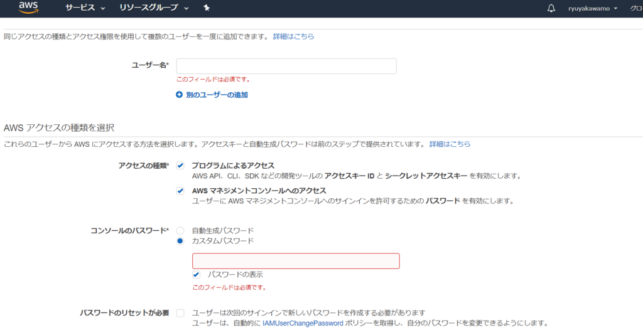
Task: Select the 自動生成パスワード radio button
Action: 180,231
